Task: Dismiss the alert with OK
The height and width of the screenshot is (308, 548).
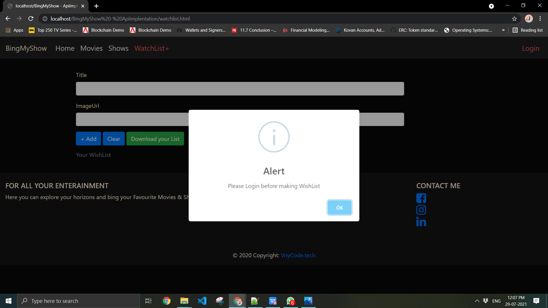Action: pyautogui.click(x=339, y=207)
